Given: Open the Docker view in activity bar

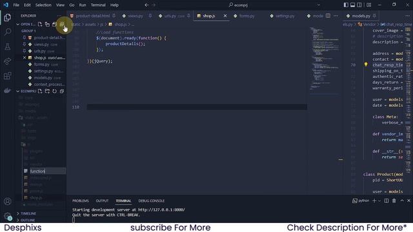Looking at the screenshot, I should tap(7, 90).
